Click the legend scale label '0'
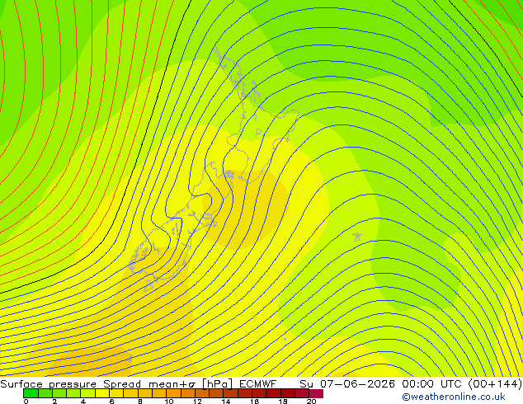 [x=26, y=402]
